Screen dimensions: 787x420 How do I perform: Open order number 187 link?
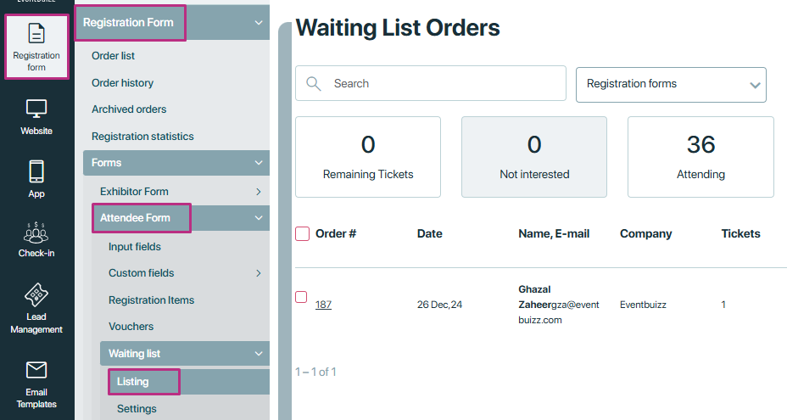tap(323, 305)
